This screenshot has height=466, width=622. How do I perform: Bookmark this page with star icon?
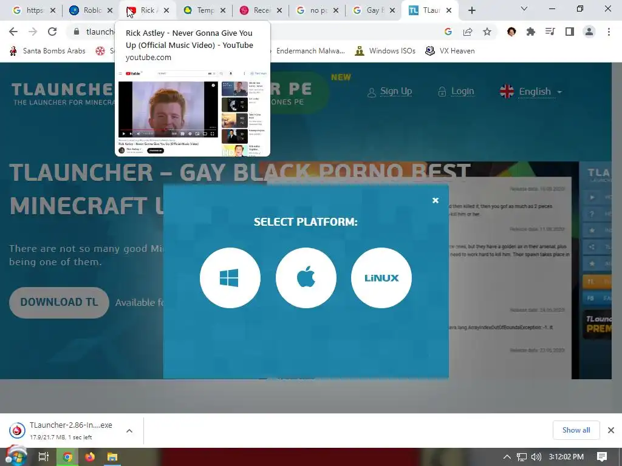487,32
